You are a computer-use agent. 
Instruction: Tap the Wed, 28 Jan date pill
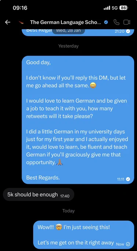tap(68, 30)
